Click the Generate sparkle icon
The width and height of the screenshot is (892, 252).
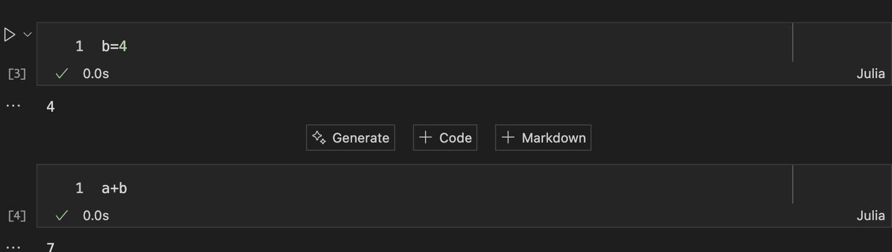coord(319,138)
